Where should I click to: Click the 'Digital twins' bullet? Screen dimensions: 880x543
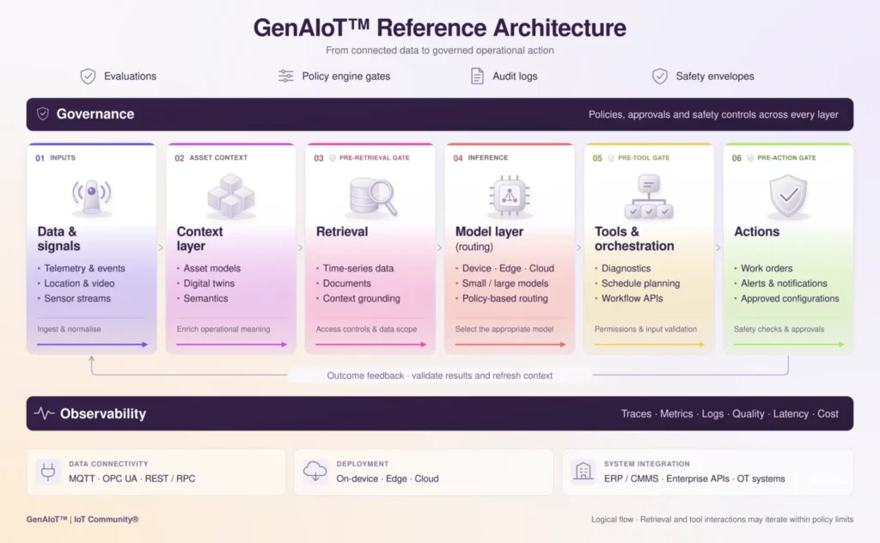(x=209, y=284)
